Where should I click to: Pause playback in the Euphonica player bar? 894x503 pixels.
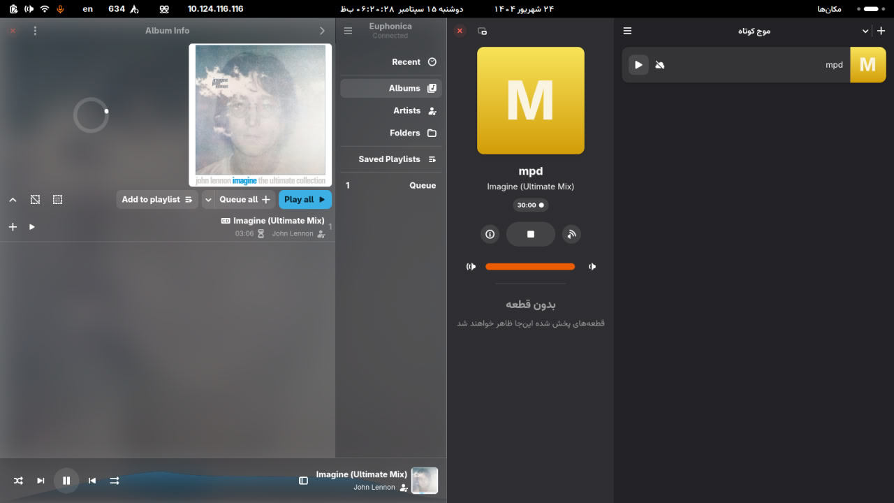pos(66,481)
